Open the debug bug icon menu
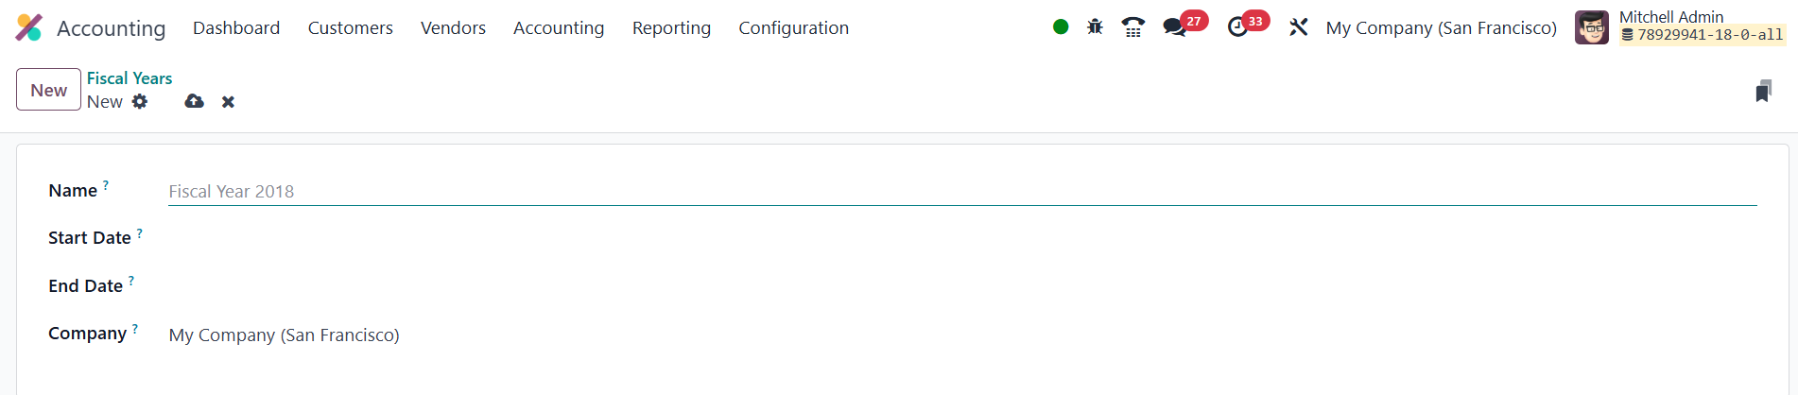 [1095, 27]
